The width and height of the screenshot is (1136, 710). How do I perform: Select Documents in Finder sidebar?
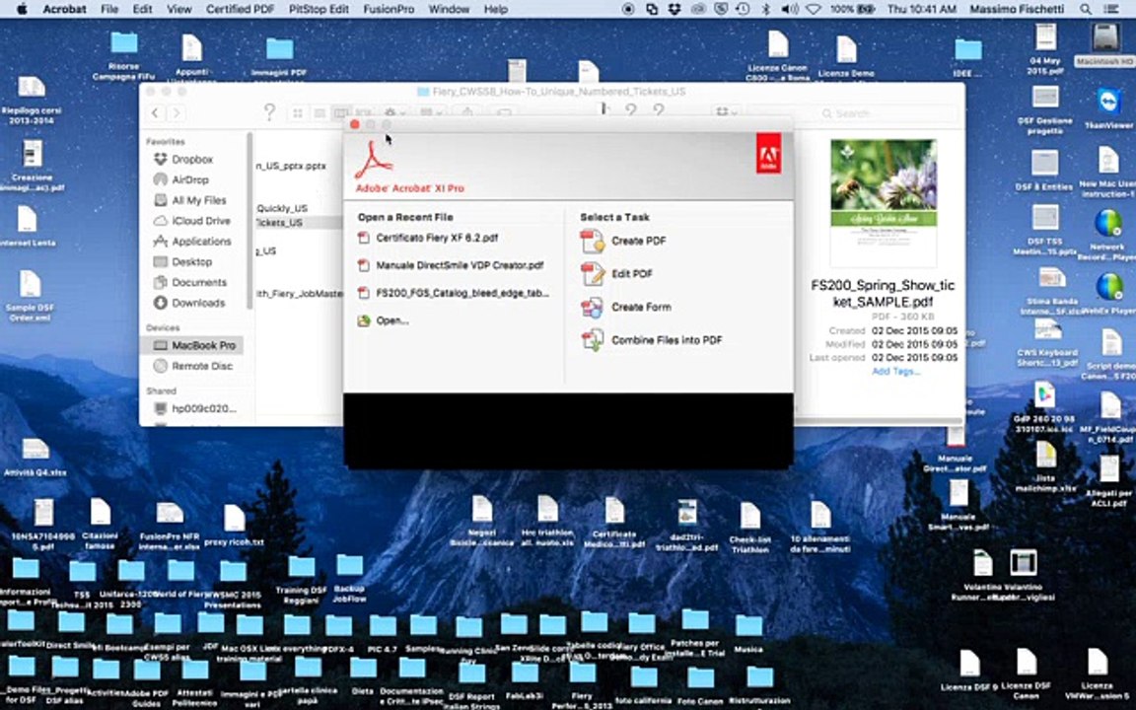(198, 283)
